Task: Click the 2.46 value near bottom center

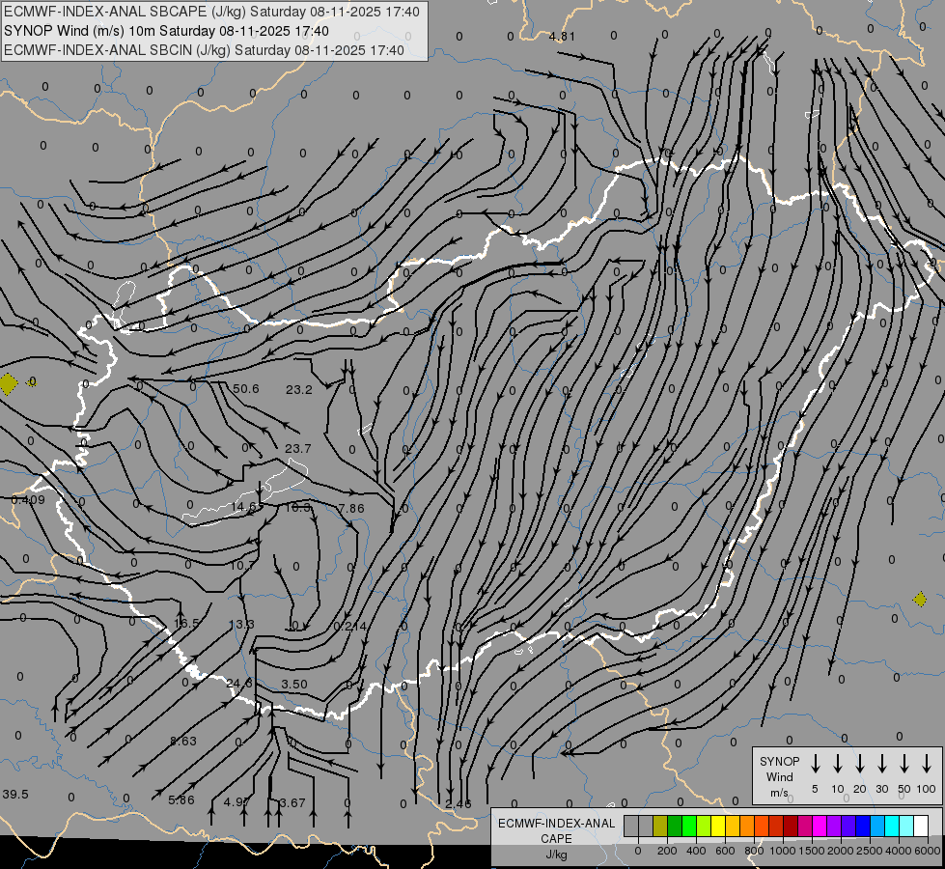Action: coord(459,804)
